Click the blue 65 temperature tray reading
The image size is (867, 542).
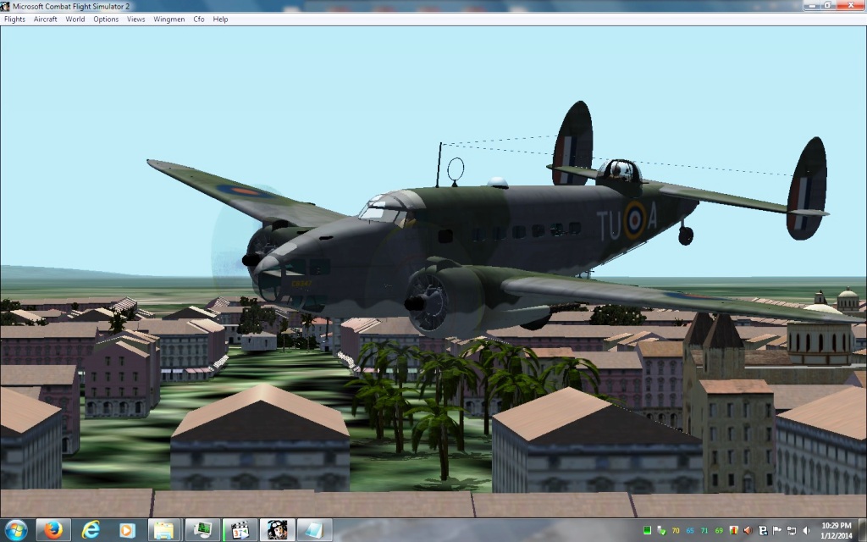point(690,530)
